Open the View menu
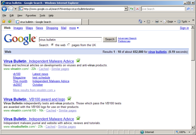This screenshot has width=196, height=135. [20, 15]
